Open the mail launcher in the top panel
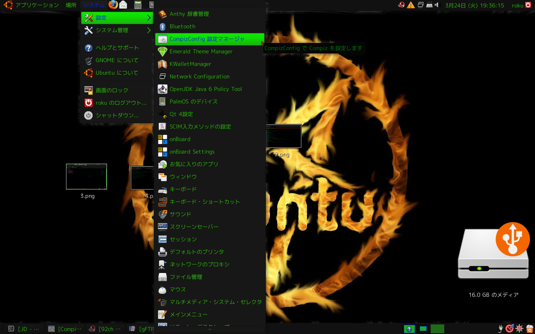 pos(123,5)
